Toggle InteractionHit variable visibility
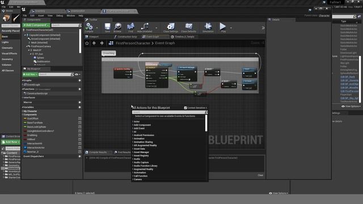The height and width of the screenshot is (204, 363). click(x=79, y=143)
